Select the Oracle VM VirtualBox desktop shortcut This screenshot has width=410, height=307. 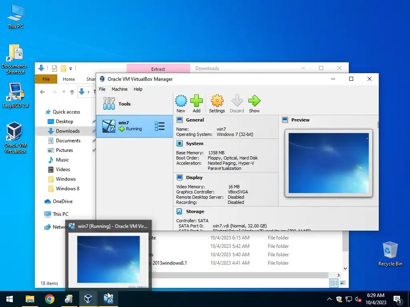[15, 138]
